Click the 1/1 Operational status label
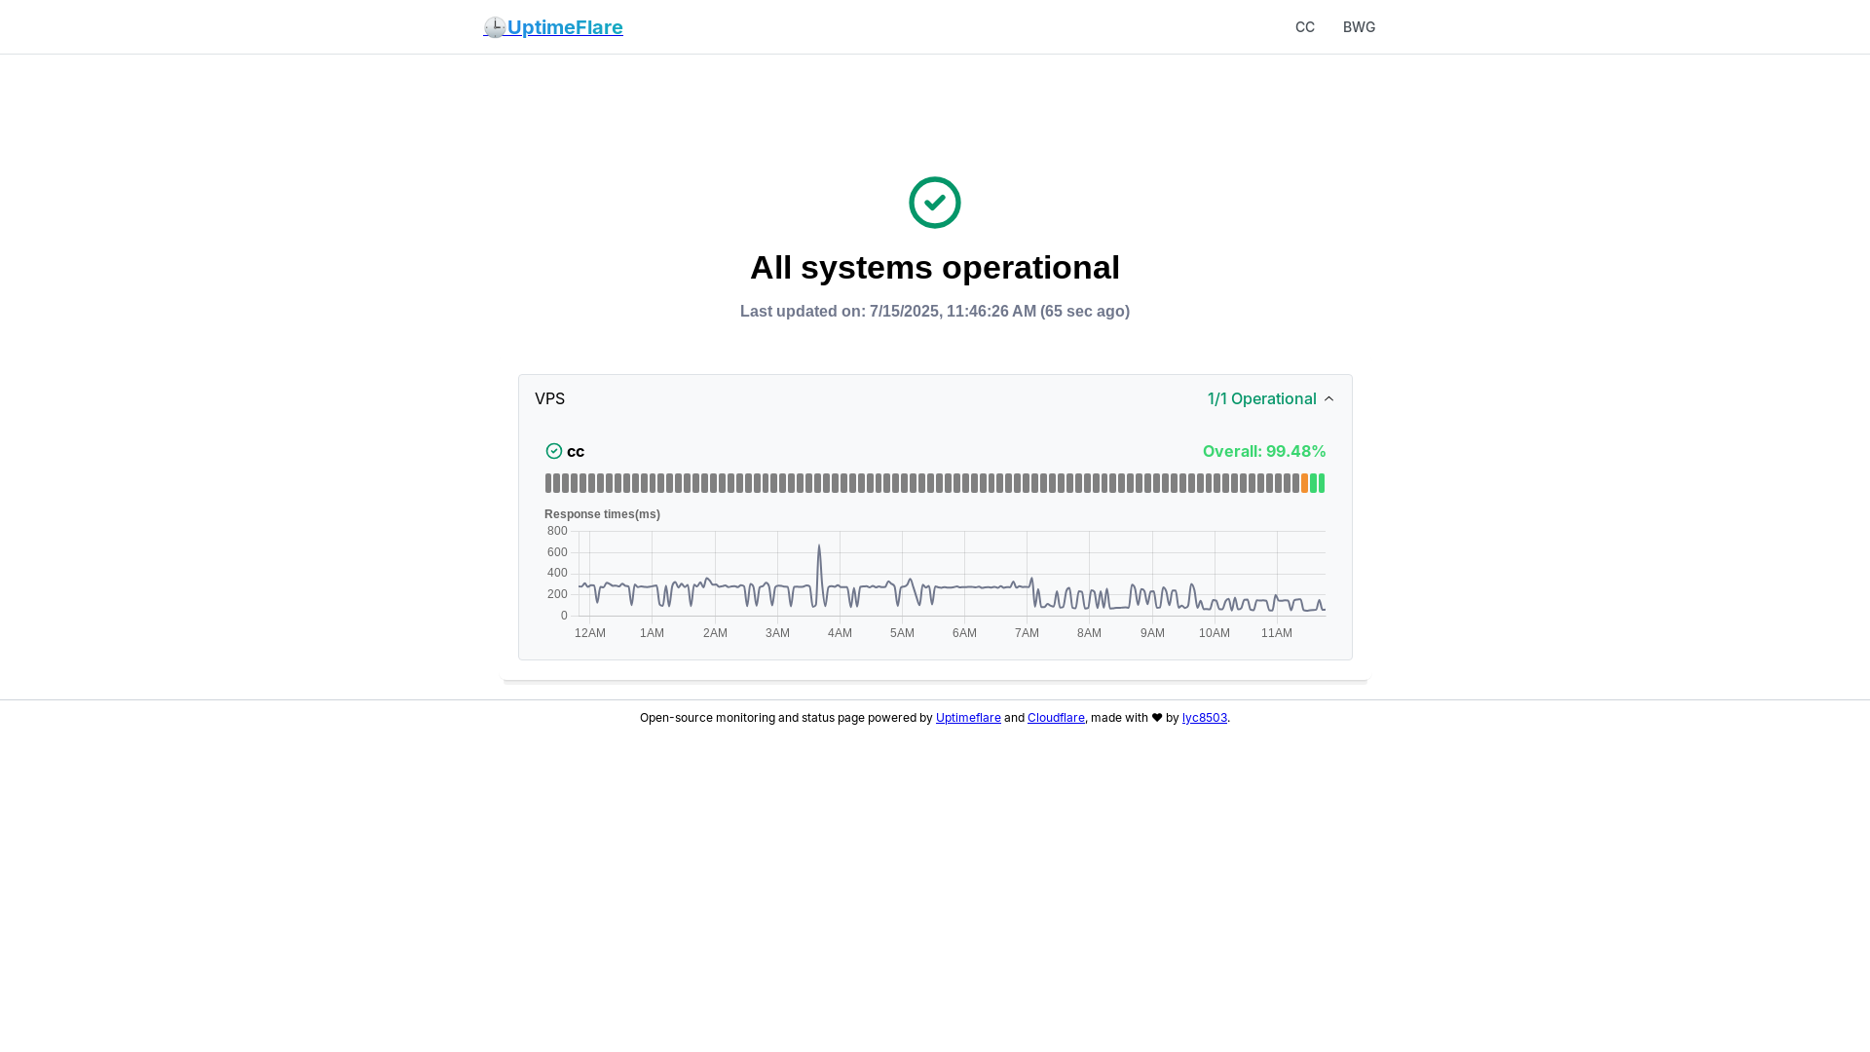1870x1052 pixels. pyautogui.click(x=1261, y=398)
